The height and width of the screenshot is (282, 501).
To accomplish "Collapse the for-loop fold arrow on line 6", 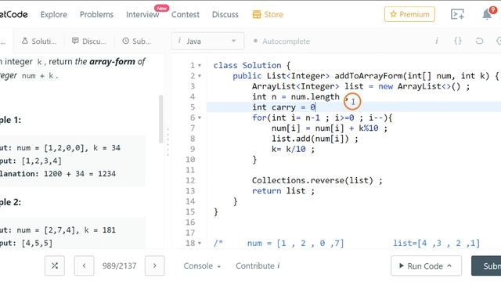I will pyautogui.click(x=200, y=118).
